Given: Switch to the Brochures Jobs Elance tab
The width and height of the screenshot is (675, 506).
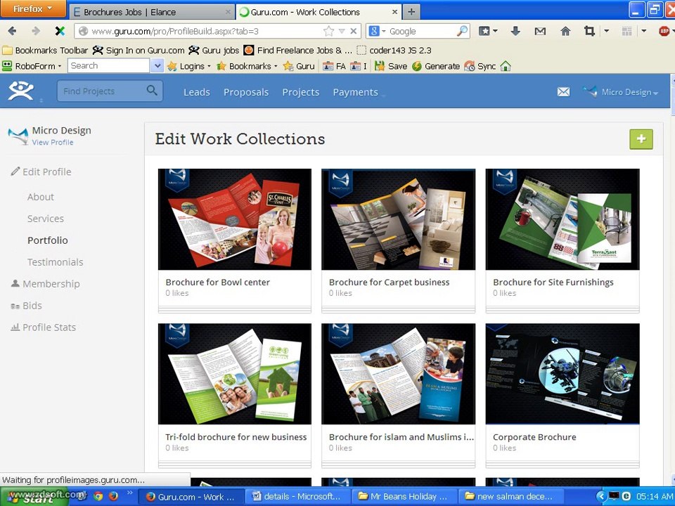Looking at the screenshot, I should (153, 12).
